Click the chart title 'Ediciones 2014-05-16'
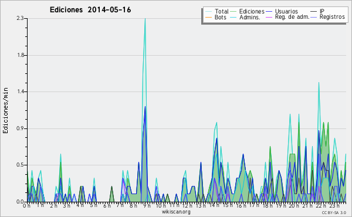Viewport: 352px width, 217px height. 90,10
